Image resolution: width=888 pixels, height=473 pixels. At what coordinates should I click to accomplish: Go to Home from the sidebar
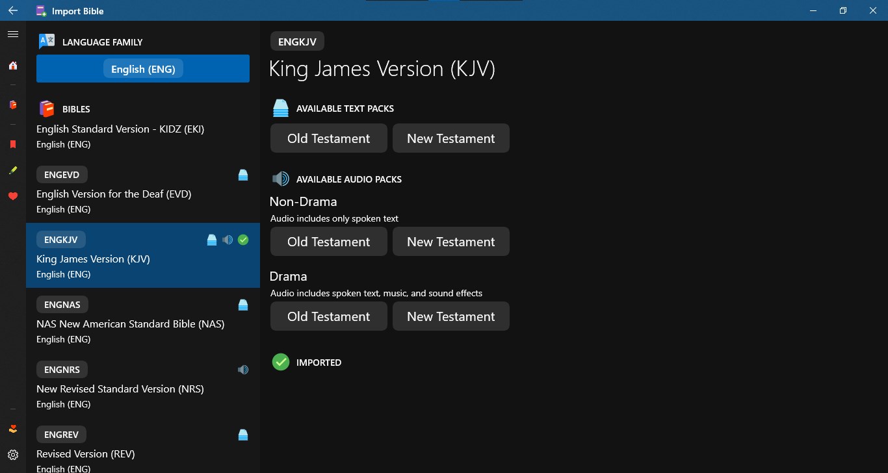click(13, 66)
